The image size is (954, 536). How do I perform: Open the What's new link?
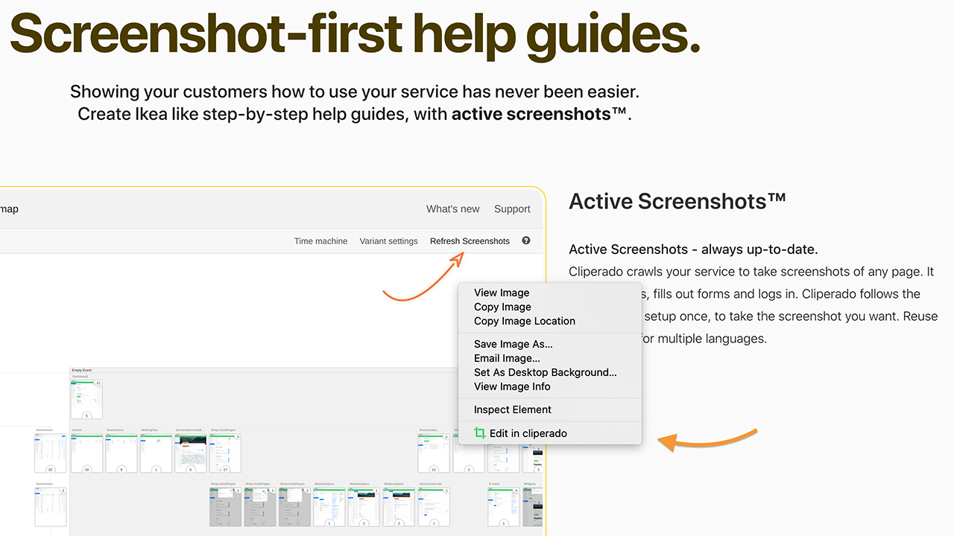click(x=452, y=209)
